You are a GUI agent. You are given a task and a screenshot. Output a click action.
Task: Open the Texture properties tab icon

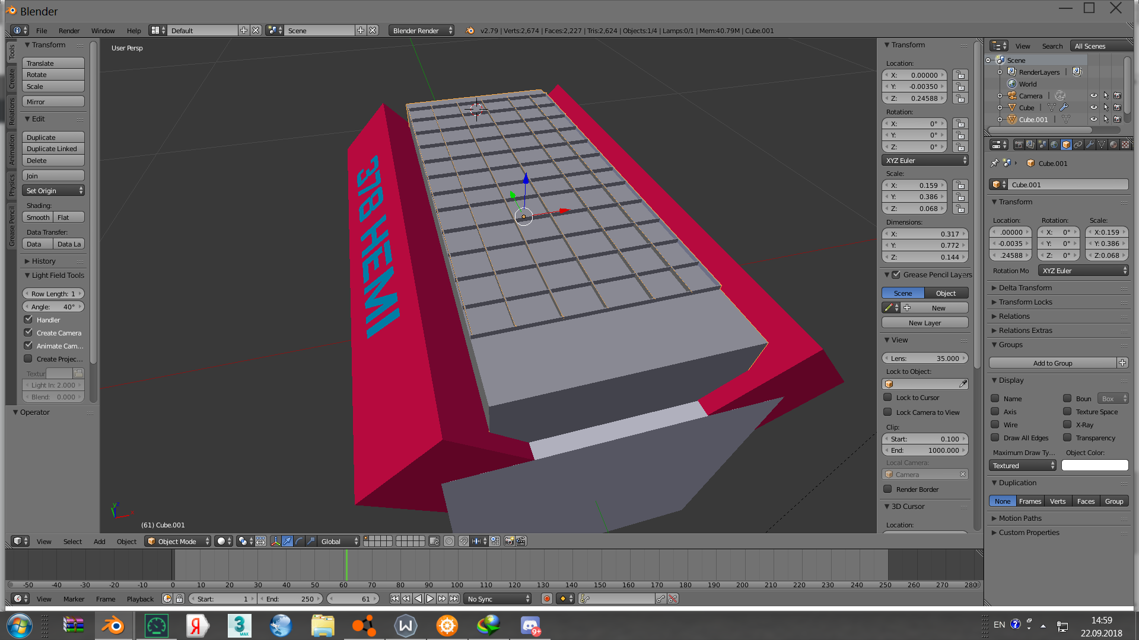(1125, 145)
